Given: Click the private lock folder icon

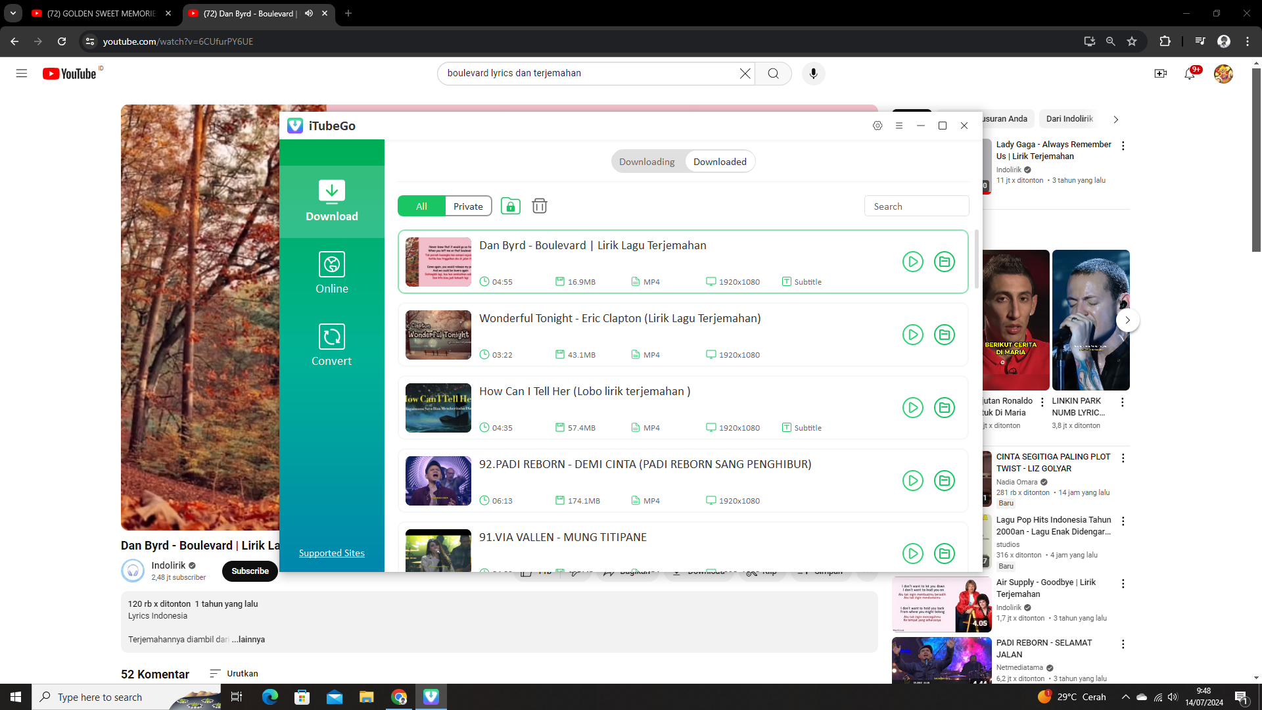Looking at the screenshot, I should click(x=511, y=206).
